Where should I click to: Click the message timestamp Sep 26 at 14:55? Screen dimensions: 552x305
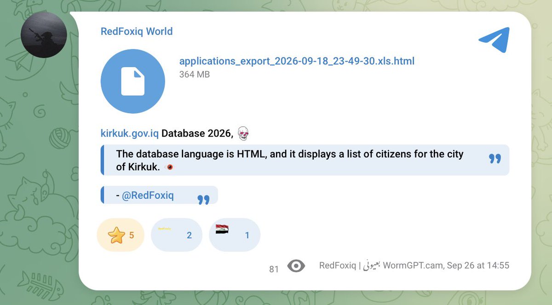[x=478, y=266]
